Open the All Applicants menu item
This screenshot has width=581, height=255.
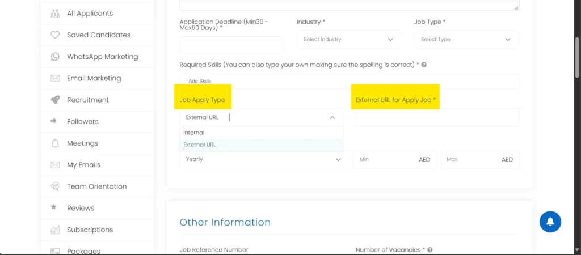coord(97,14)
